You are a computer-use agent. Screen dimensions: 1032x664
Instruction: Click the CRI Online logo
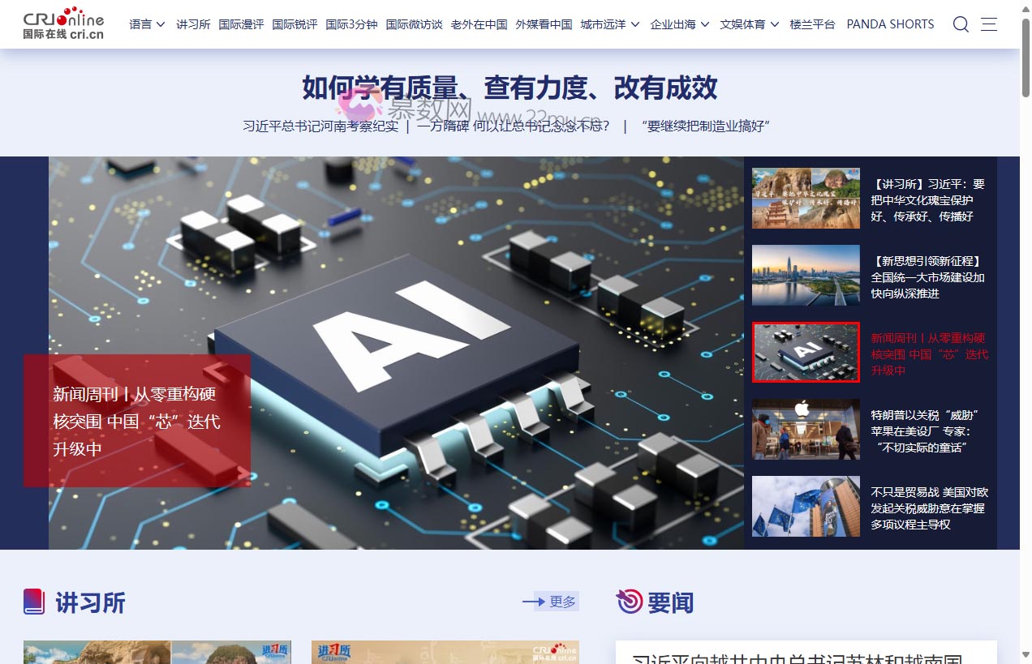[x=63, y=24]
